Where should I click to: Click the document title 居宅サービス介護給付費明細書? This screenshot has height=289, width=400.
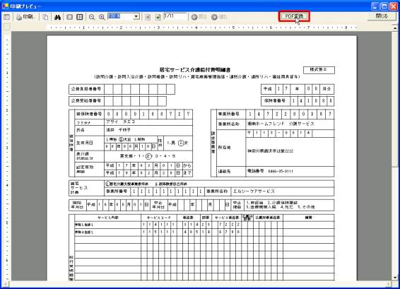(195, 70)
